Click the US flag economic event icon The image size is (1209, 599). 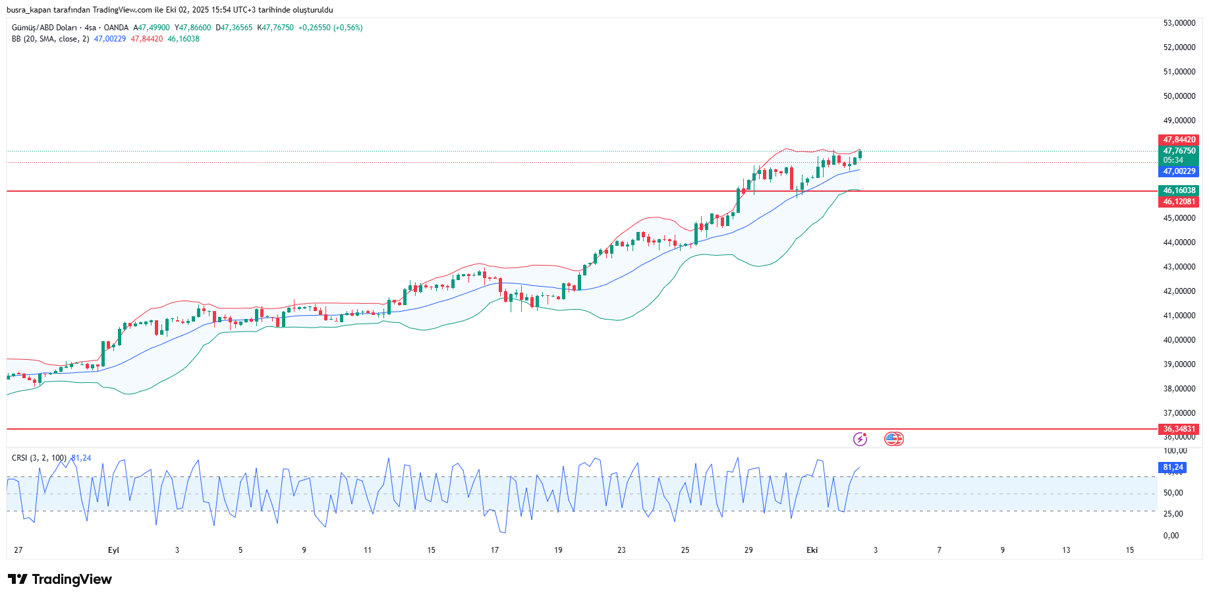[893, 439]
